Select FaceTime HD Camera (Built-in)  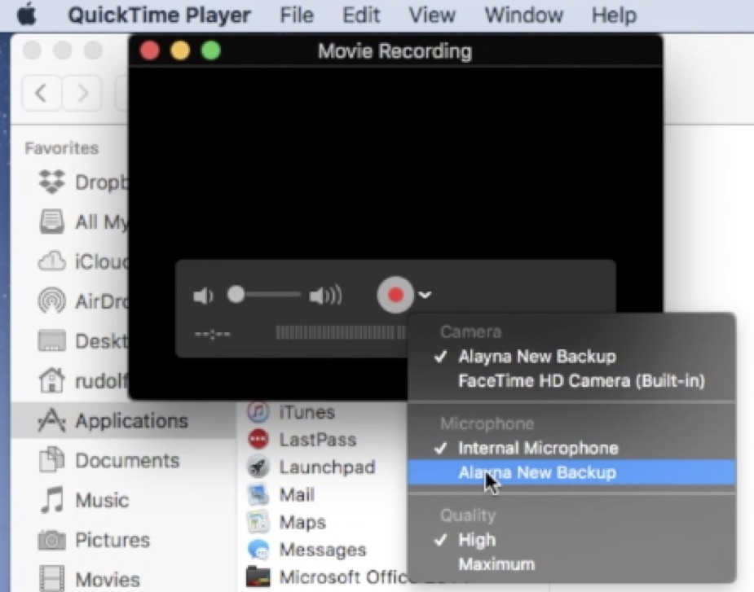(x=571, y=381)
